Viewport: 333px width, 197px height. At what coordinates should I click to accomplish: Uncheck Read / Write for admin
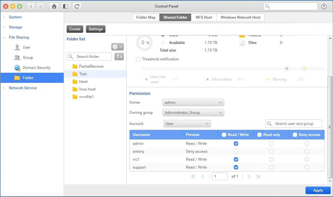[236, 144]
